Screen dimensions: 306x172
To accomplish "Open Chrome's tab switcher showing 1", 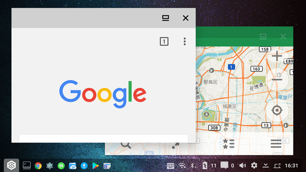I will point(164,42).
